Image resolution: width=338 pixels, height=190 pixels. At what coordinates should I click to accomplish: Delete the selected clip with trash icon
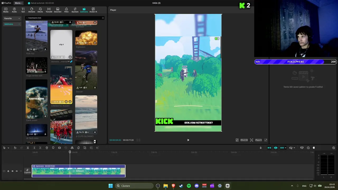pyautogui.click(x=47, y=148)
